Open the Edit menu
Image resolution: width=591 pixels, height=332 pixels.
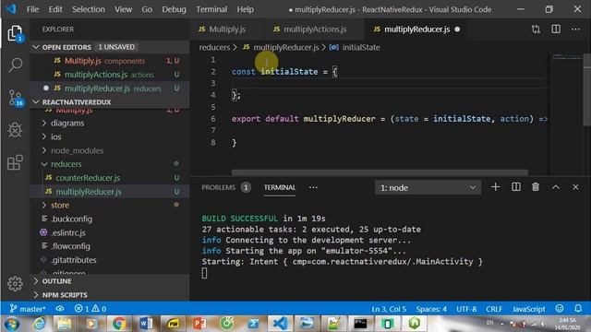click(55, 9)
